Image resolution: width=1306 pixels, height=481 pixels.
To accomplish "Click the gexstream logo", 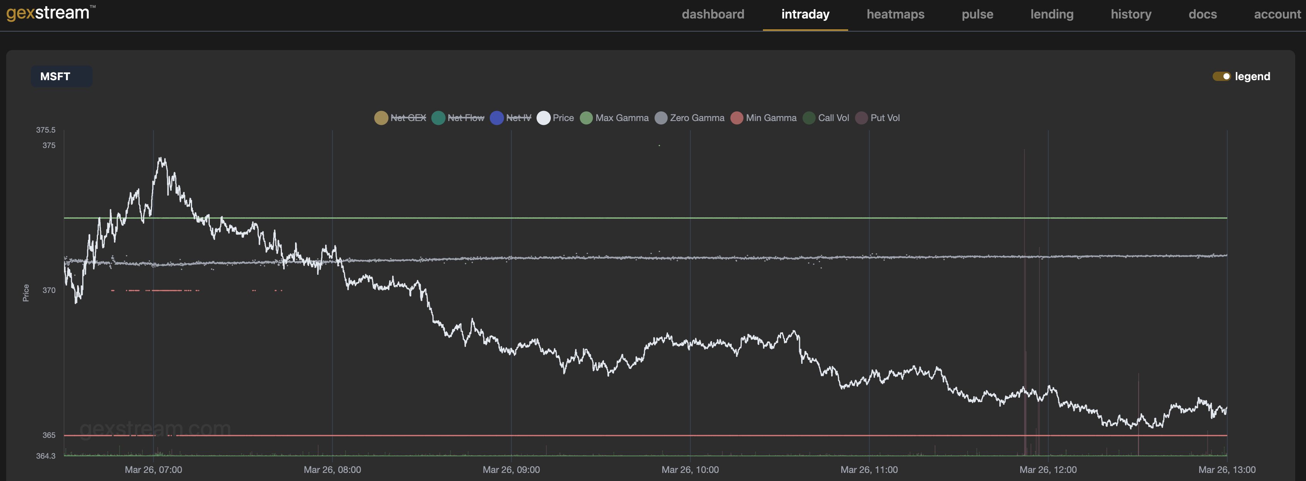I will (49, 13).
